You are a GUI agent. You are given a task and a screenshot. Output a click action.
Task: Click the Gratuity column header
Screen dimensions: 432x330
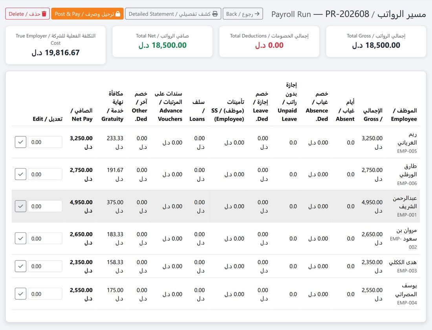112,106
